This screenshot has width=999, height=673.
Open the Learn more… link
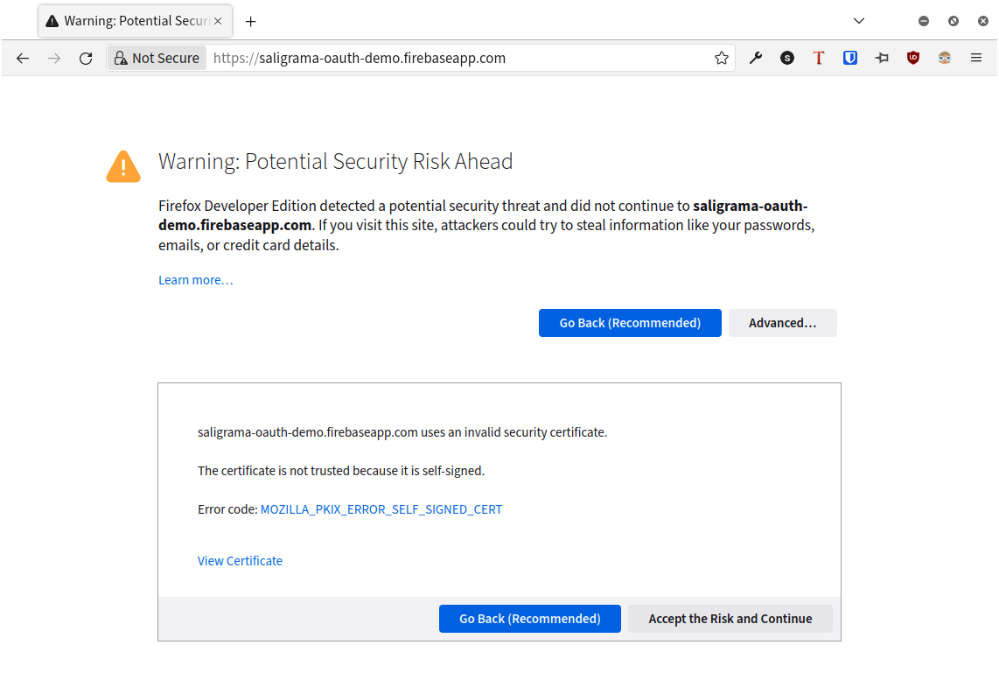coord(196,280)
